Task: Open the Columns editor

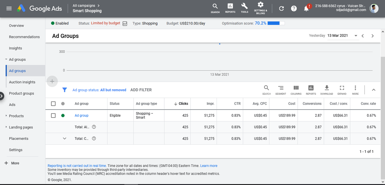Action: click(296, 90)
